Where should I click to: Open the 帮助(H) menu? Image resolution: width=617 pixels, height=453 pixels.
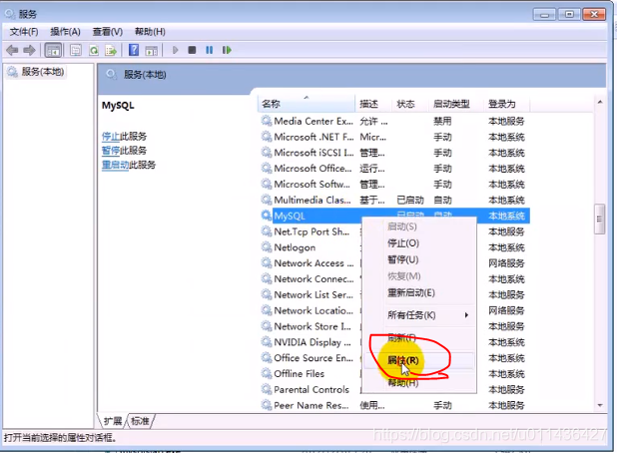point(150,32)
